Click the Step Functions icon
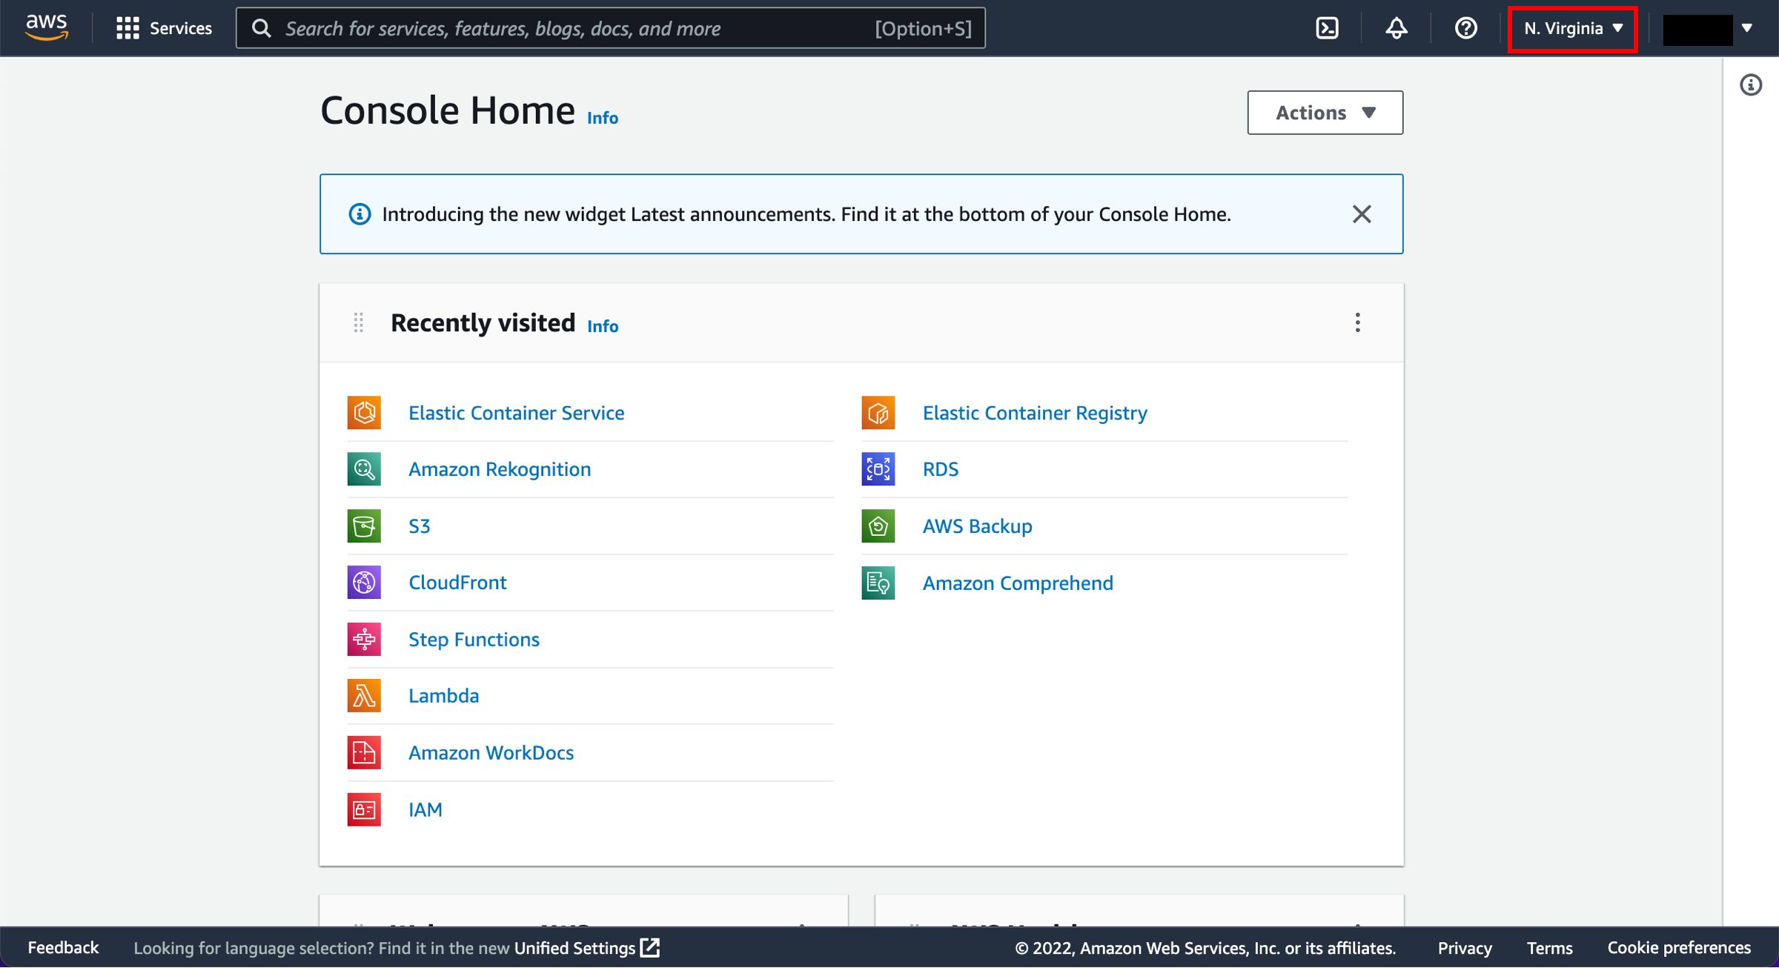 tap(363, 639)
